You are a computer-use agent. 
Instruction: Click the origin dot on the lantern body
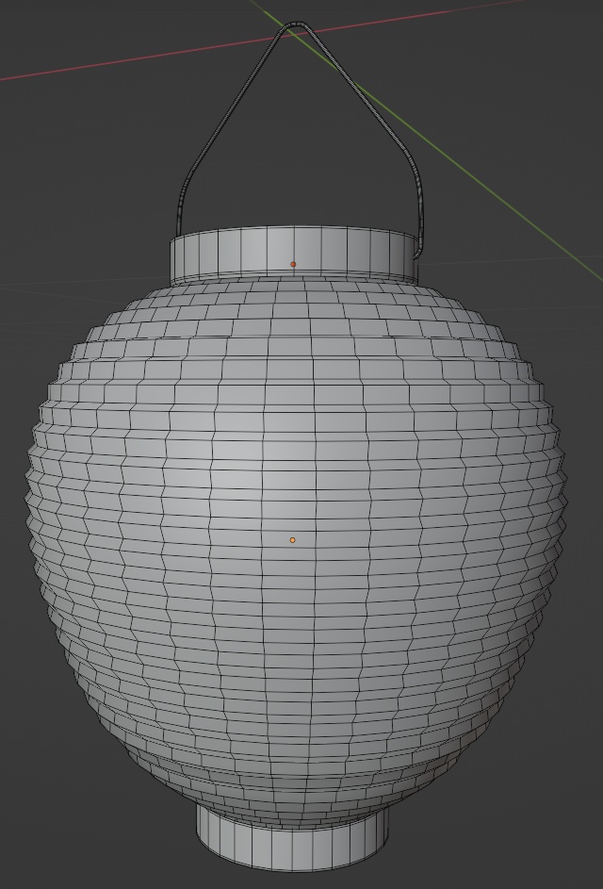coord(292,540)
